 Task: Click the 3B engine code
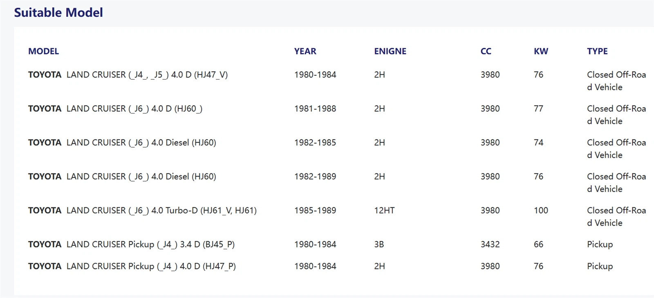coord(379,244)
